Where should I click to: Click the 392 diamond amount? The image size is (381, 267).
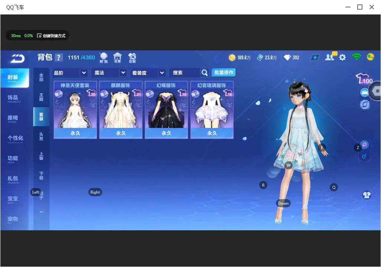296,58
